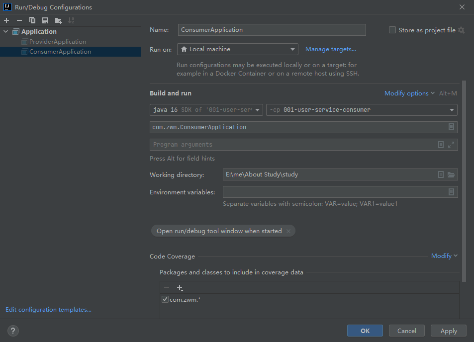Dismiss the Open run/debug tool window tag

[x=288, y=231]
